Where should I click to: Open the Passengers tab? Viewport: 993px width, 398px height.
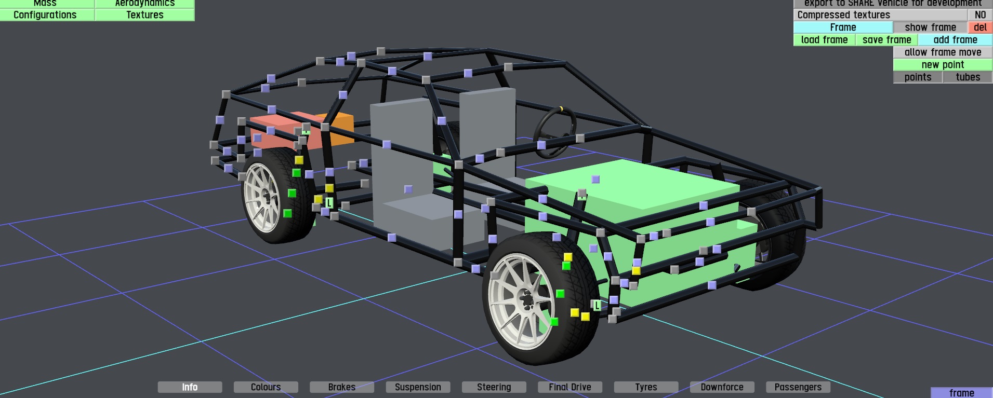(798, 387)
